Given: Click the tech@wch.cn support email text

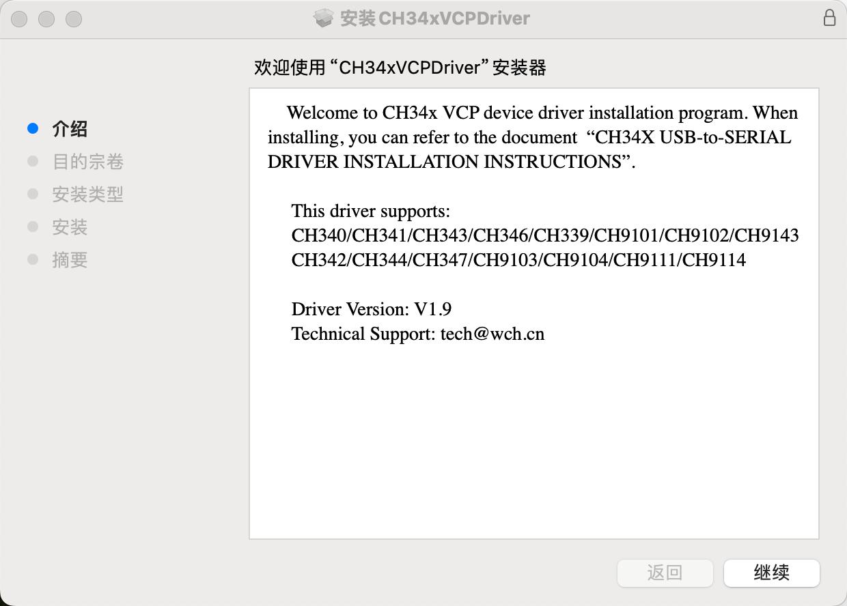Looking at the screenshot, I should 492,334.
